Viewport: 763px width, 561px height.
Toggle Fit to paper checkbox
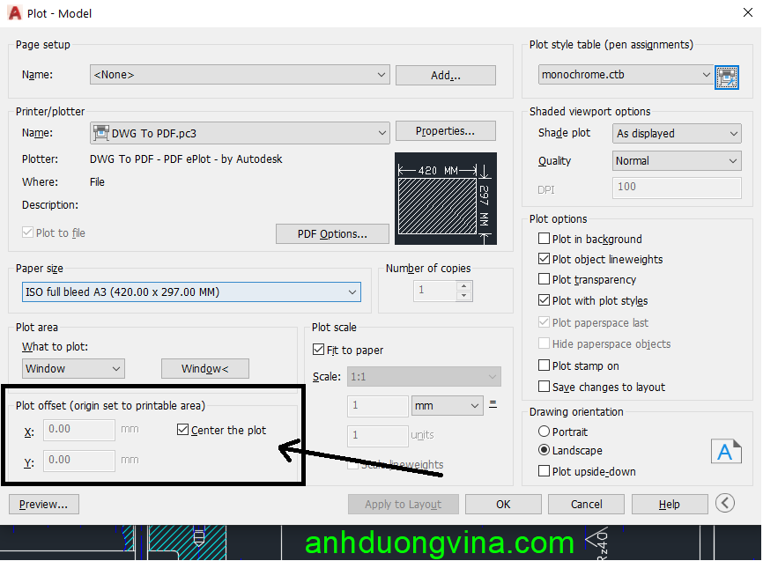[x=319, y=351]
